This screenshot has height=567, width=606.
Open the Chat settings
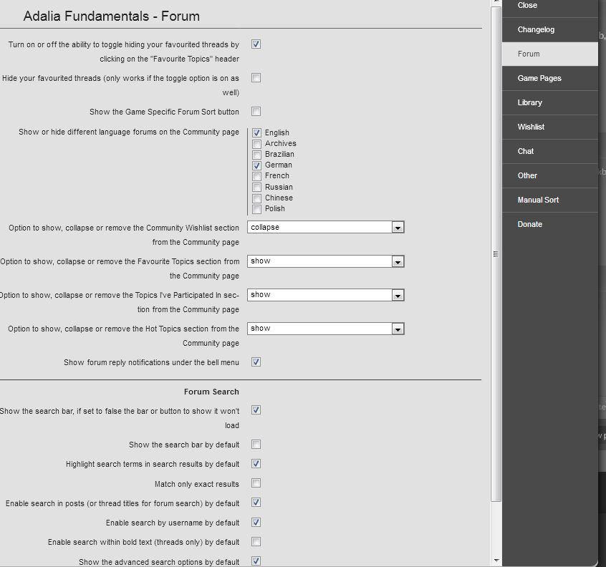click(x=549, y=151)
